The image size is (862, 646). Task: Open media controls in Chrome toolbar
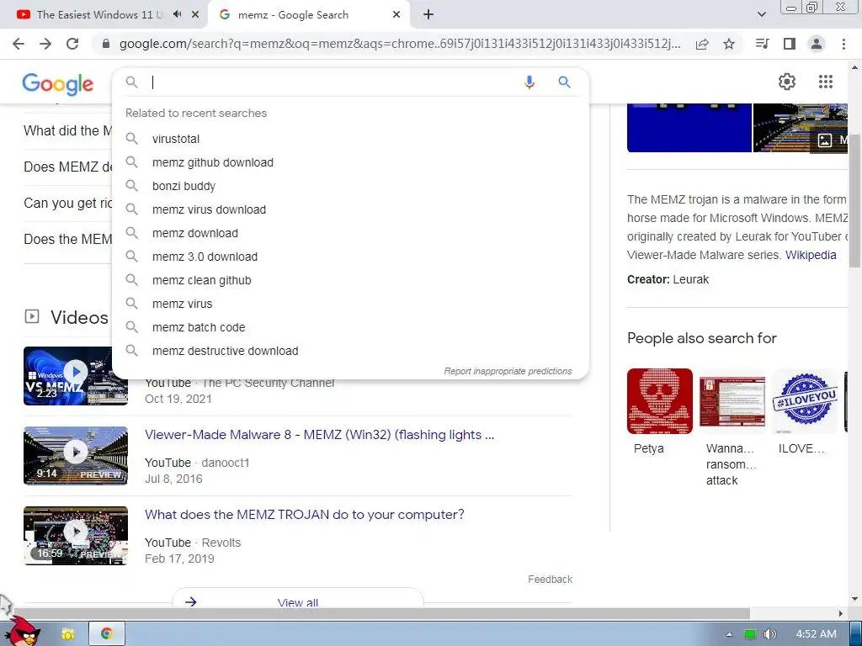click(762, 44)
